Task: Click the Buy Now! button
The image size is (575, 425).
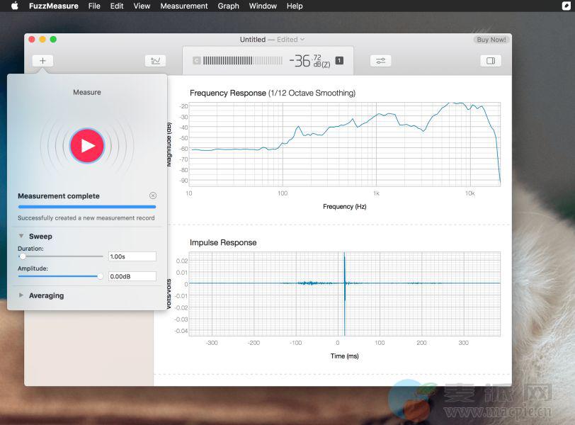Action: 491,40
